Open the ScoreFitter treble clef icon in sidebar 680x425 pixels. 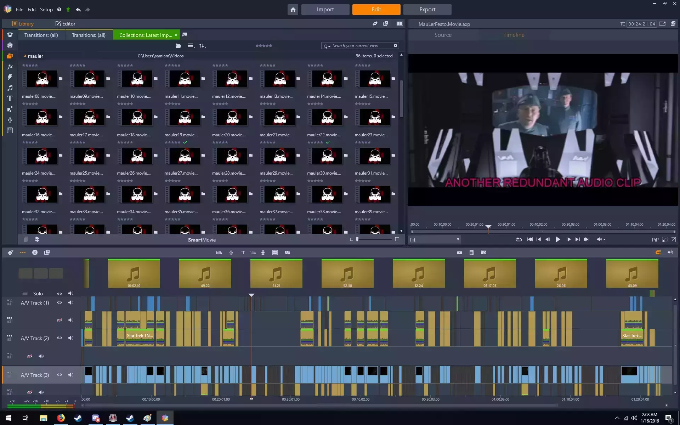(x=10, y=120)
